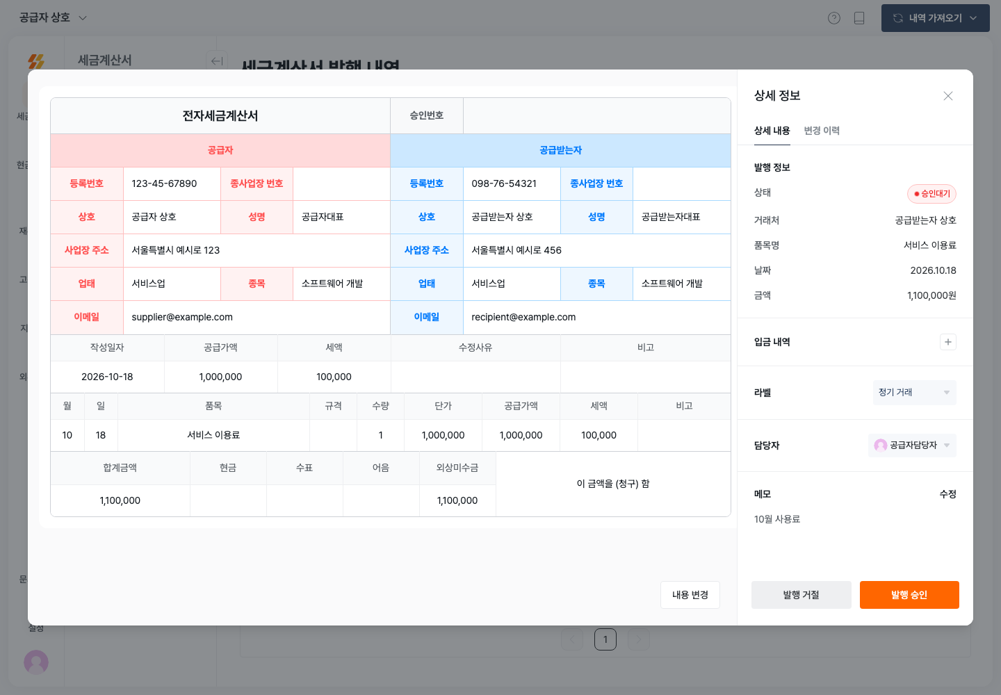The width and height of the screenshot is (1001, 695).
Task: Switch to the 변경 이력 tab
Action: point(822,131)
